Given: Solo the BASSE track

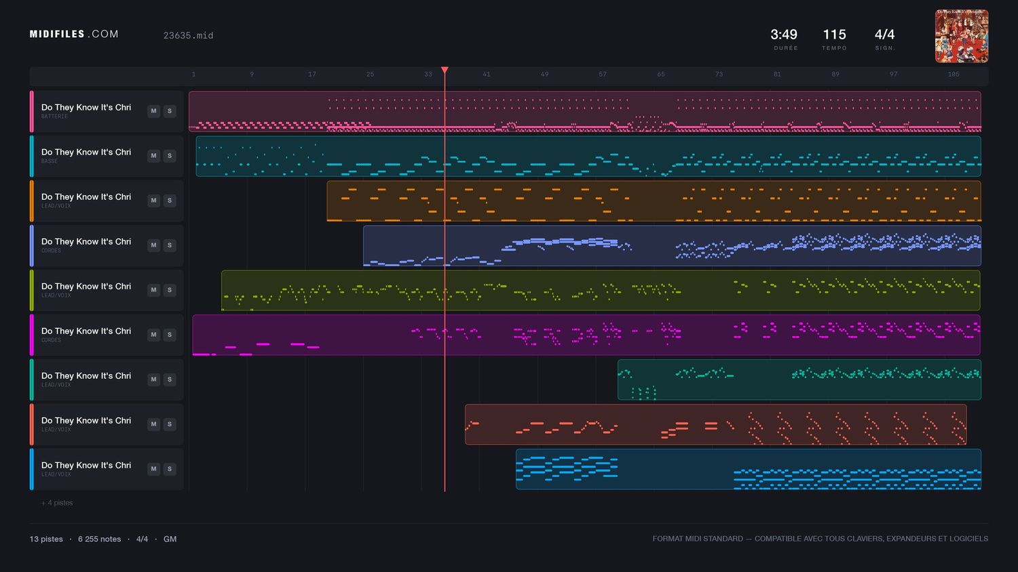Looking at the screenshot, I should [170, 156].
